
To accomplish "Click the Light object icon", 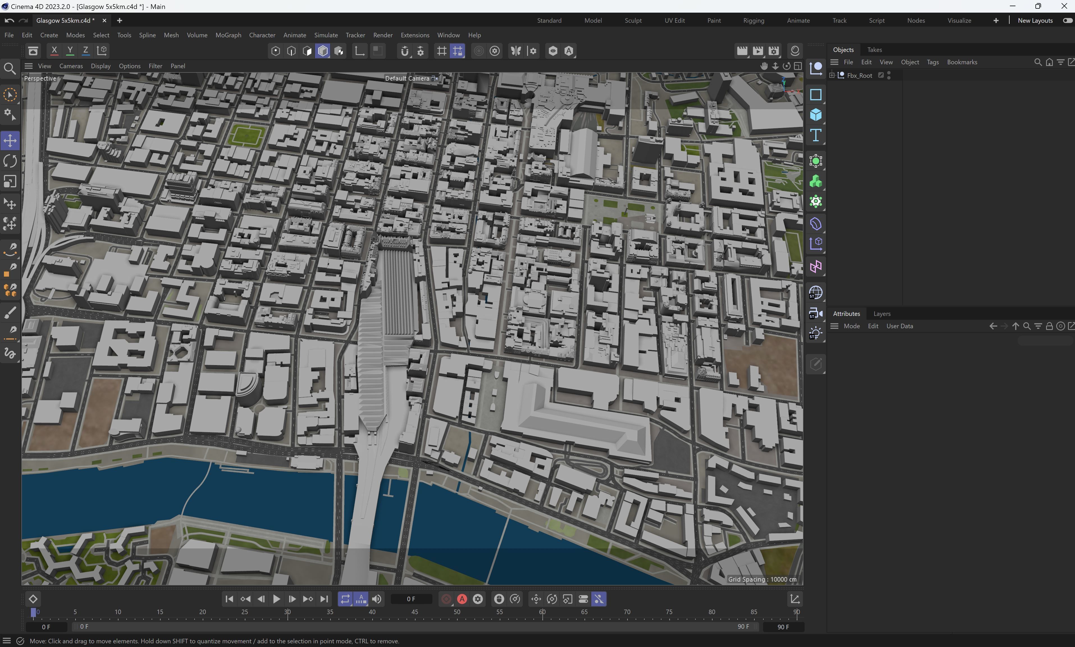I will (816, 334).
